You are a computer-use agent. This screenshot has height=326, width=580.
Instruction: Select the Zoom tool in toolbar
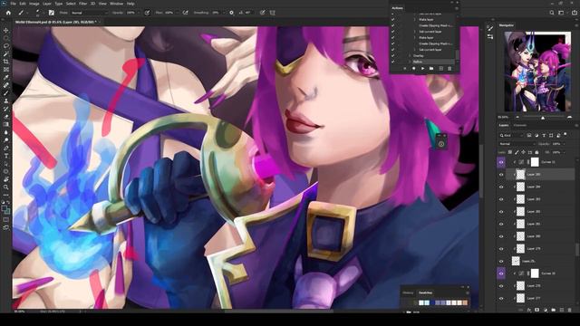(6, 187)
